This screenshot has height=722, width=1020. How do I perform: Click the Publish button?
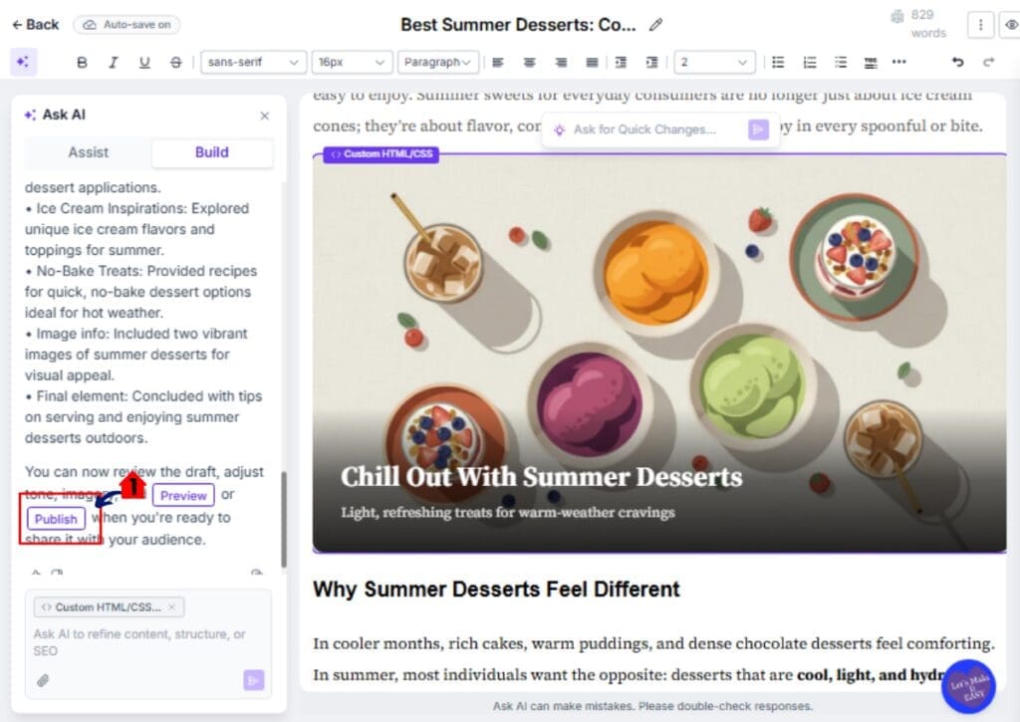point(55,519)
